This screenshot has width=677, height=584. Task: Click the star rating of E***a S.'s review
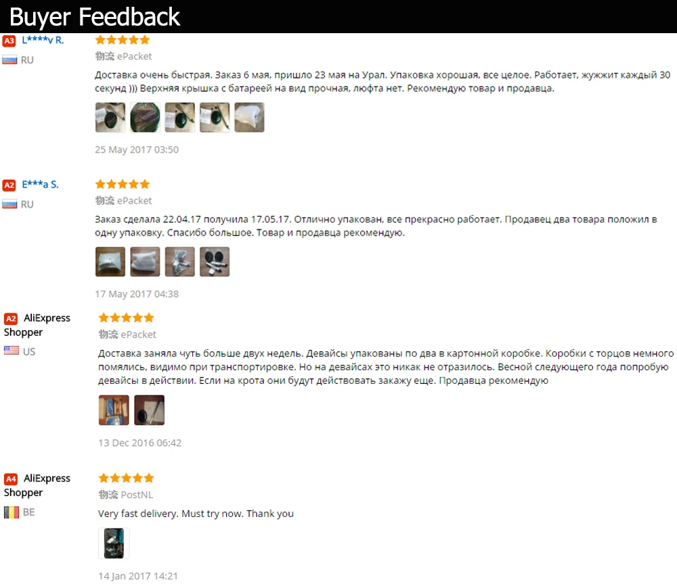coord(123,184)
